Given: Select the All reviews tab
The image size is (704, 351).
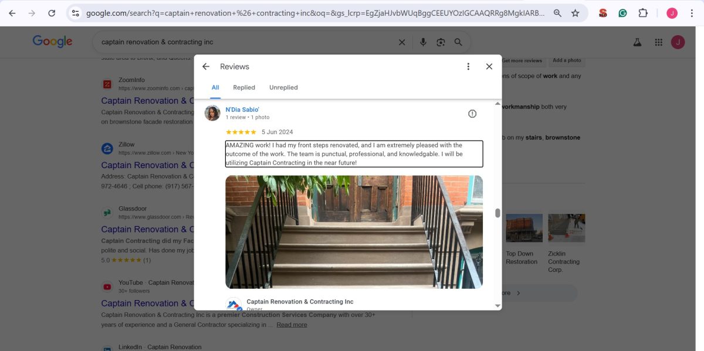Looking at the screenshot, I should (215, 88).
